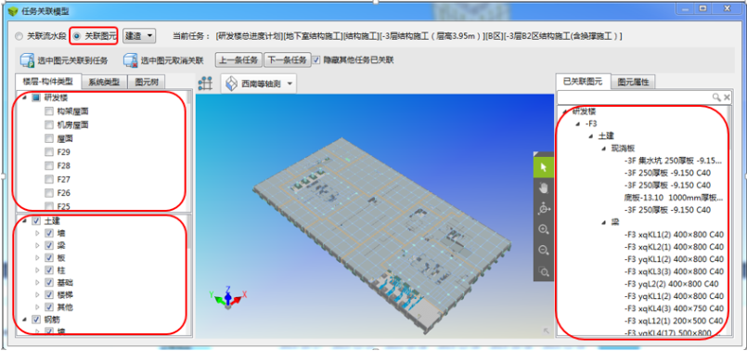Click the zoom out magnifier tool

543,251
